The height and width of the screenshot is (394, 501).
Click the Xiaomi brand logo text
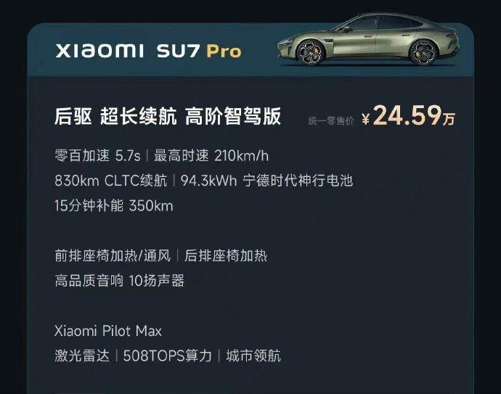99,51
